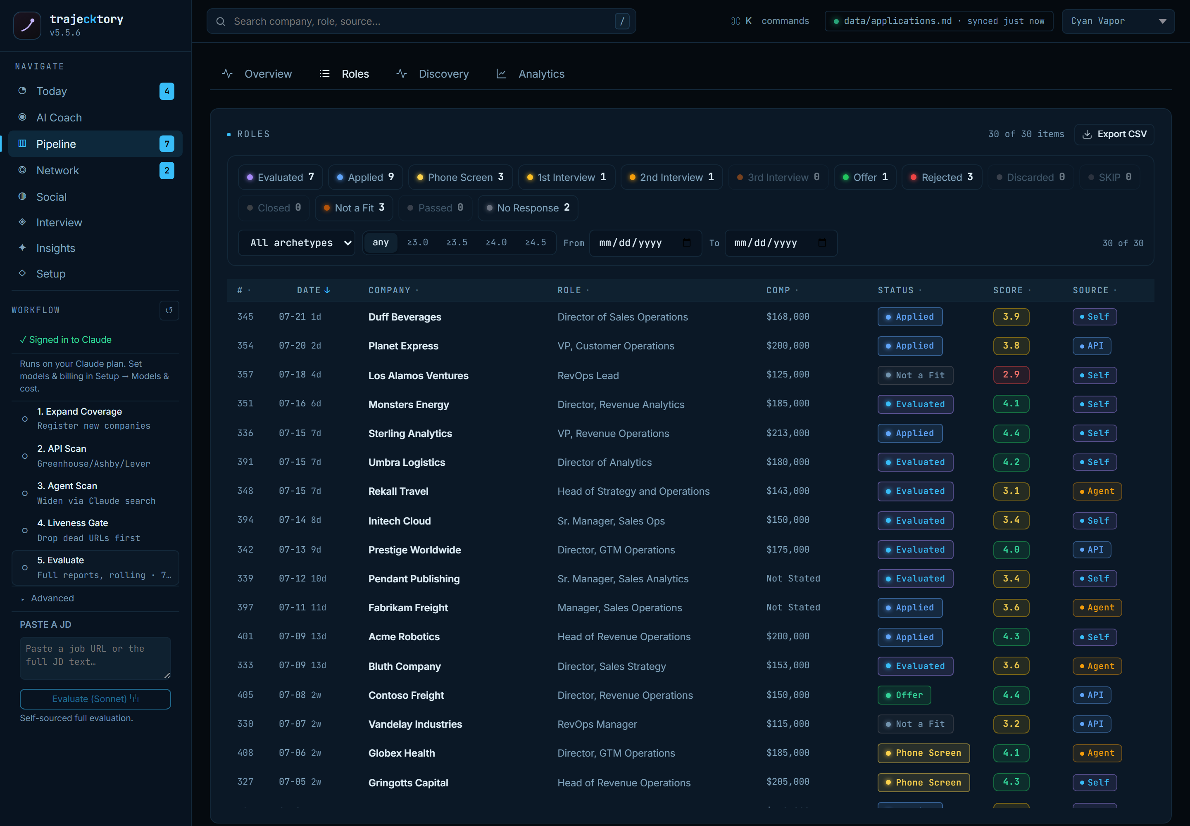Click the From date input field
Image resolution: width=1190 pixels, height=826 pixels.
645,243
